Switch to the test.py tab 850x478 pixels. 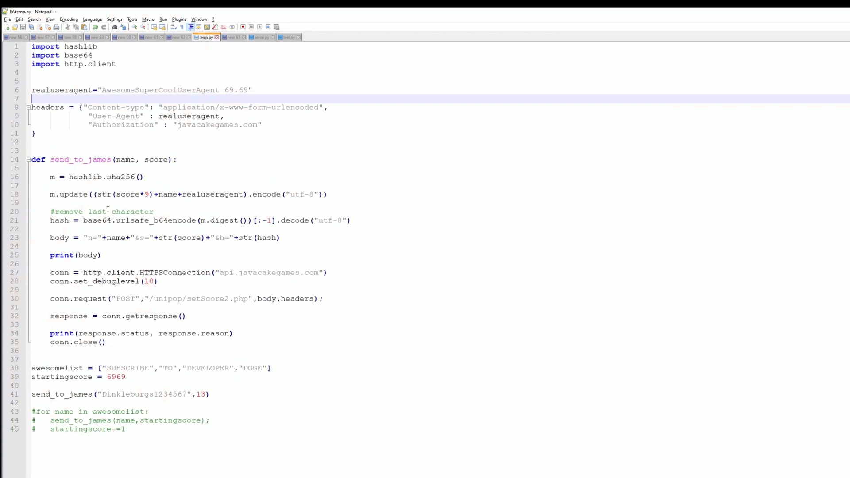pyautogui.click(x=289, y=38)
